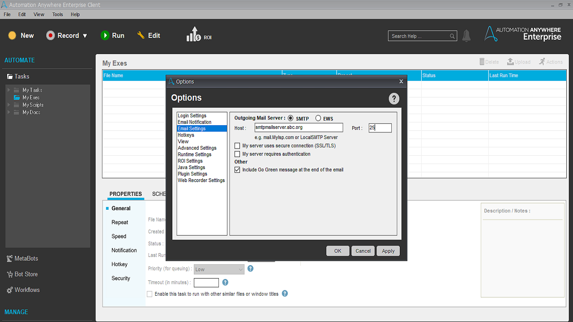Check 'My server requires authentication'

(237, 154)
